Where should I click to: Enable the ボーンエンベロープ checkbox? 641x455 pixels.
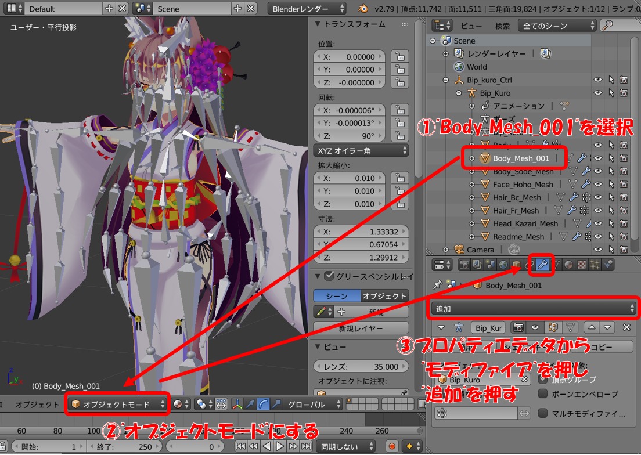543,394
